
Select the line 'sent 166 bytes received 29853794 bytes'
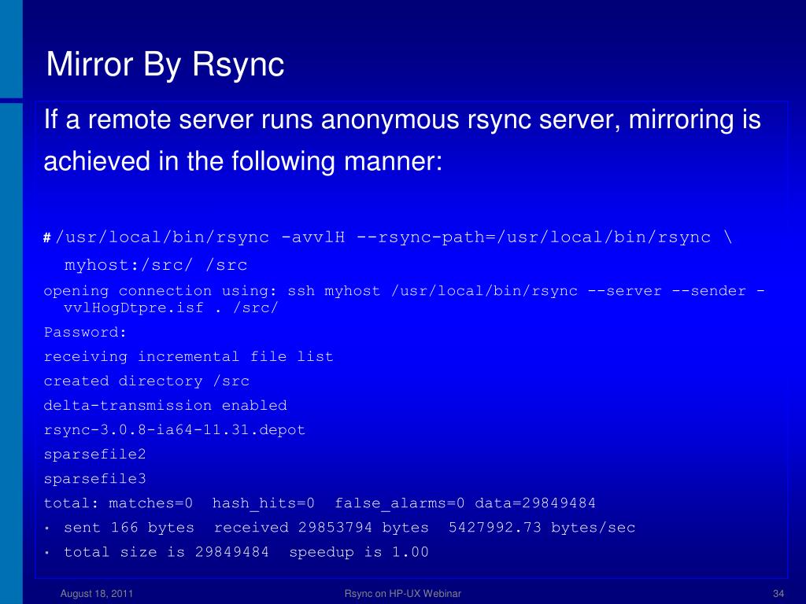349,528
